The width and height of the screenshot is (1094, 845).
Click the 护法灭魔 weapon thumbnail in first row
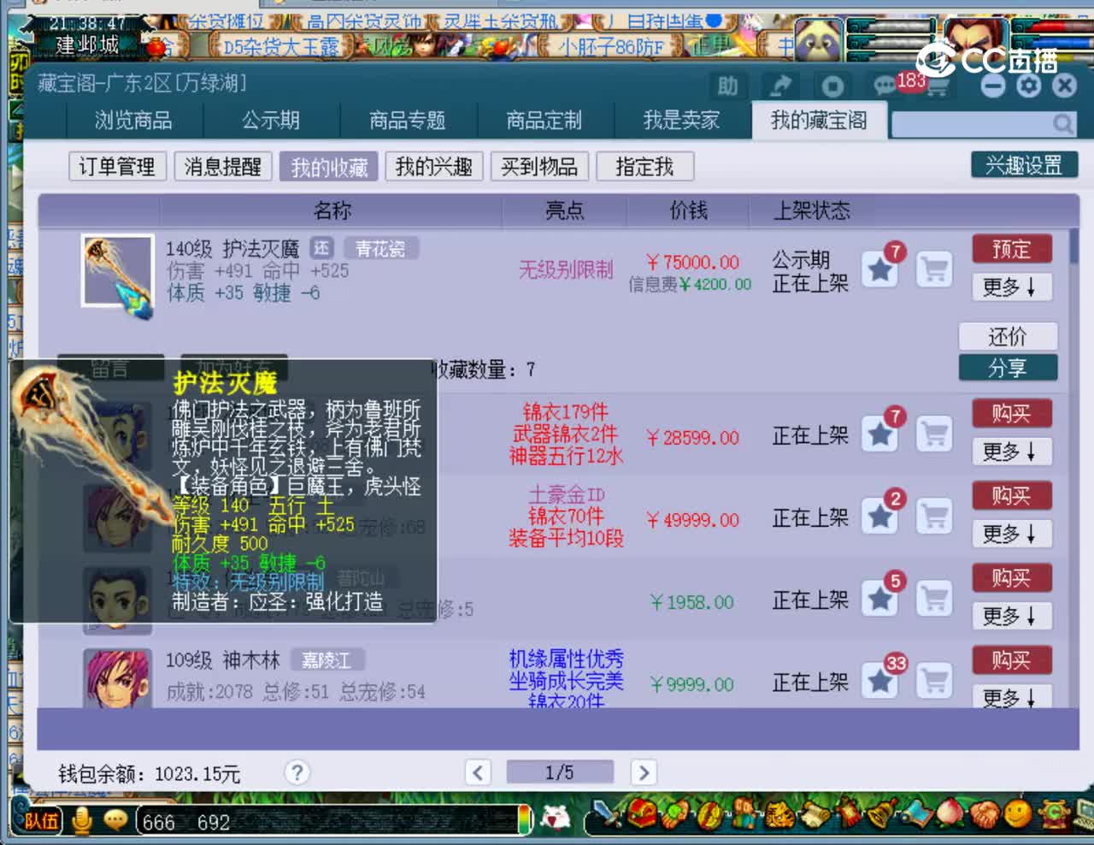click(118, 272)
